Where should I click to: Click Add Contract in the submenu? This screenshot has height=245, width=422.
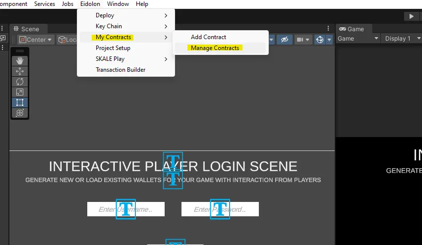click(x=208, y=37)
